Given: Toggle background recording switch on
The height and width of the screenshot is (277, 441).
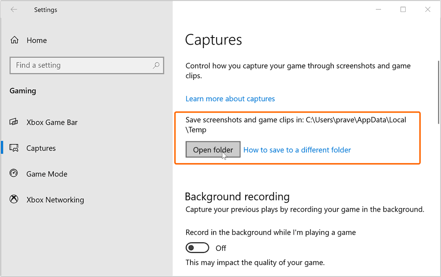Looking at the screenshot, I should pos(198,248).
